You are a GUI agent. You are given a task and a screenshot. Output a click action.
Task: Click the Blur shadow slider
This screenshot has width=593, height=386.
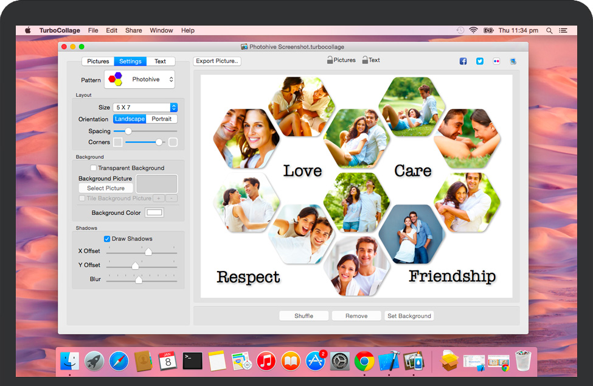[x=142, y=279]
